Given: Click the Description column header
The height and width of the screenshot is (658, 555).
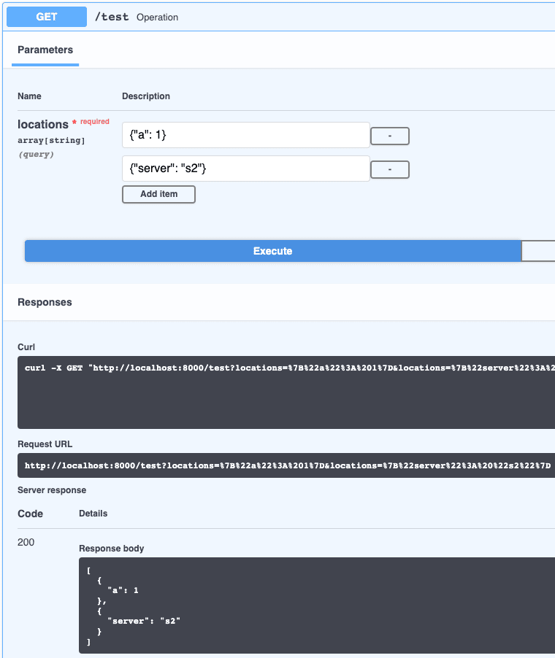Looking at the screenshot, I should tap(146, 96).
